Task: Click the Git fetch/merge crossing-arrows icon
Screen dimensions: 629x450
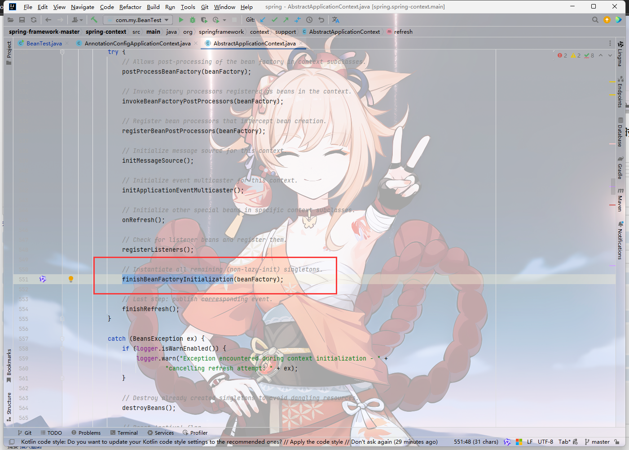Action: [x=297, y=20]
